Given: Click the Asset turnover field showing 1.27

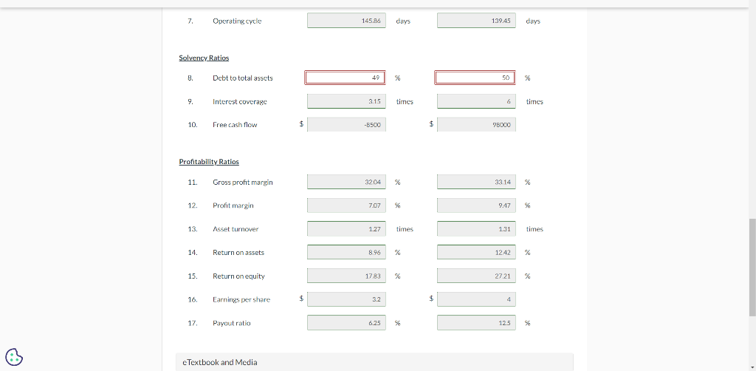Looking at the screenshot, I should [x=347, y=228].
